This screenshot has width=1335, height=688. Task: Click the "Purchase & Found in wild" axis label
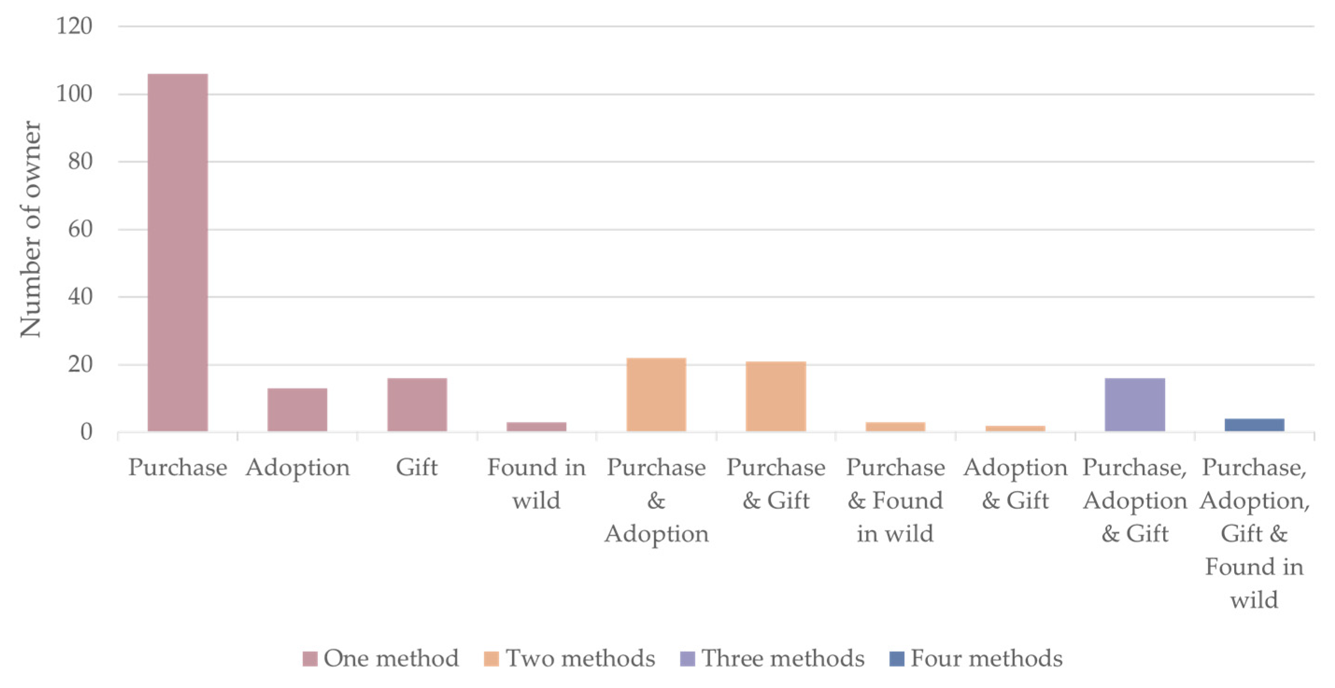pos(896,500)
